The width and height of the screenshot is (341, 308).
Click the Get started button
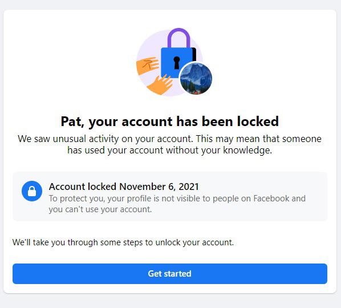[x=170, y=274]
